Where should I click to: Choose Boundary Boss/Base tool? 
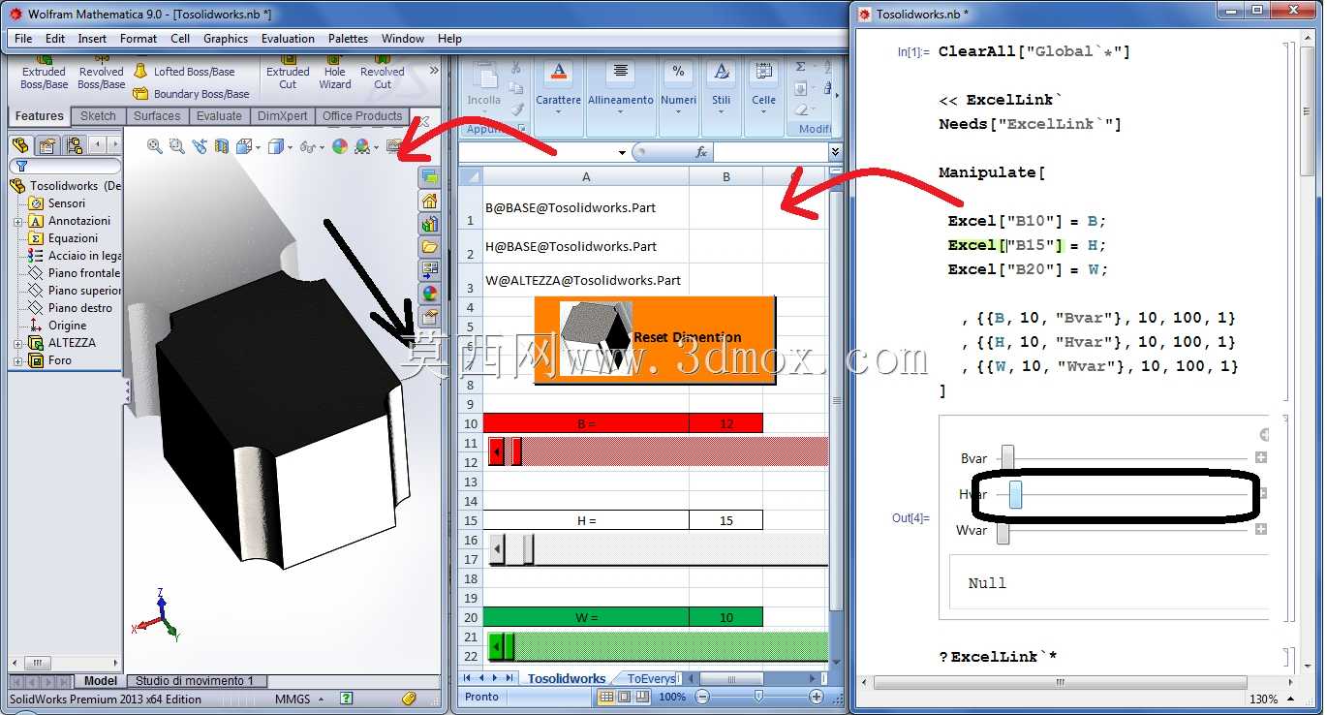[x=192, y=94]
